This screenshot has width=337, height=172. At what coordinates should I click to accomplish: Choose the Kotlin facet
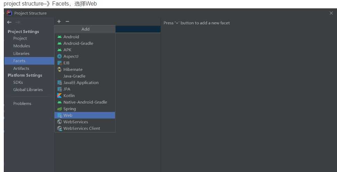(x=85, y=96)
